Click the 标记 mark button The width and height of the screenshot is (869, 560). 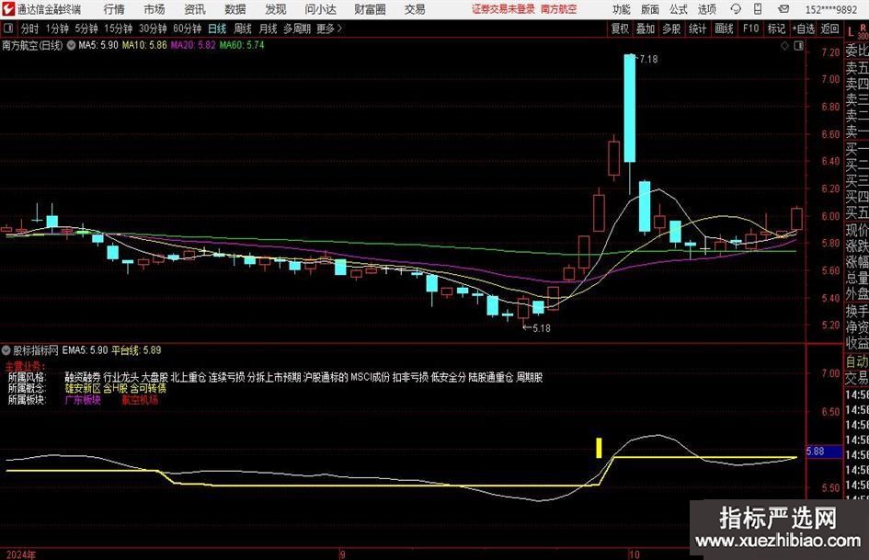pos(776,29)
